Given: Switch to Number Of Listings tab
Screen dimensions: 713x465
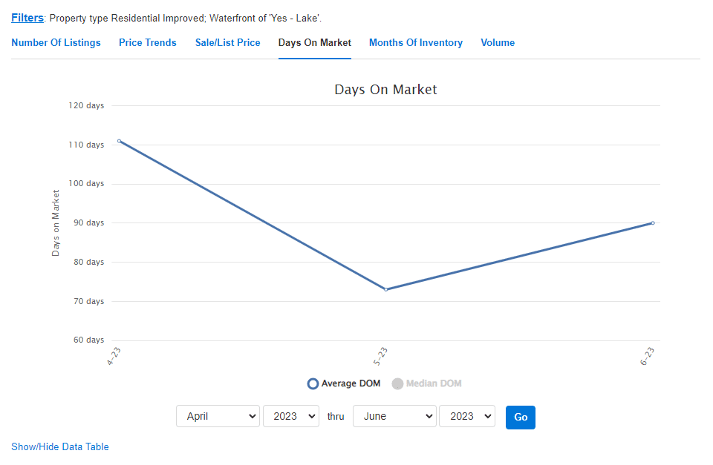Looking at the screenshot, I should (x=56, y=43).
